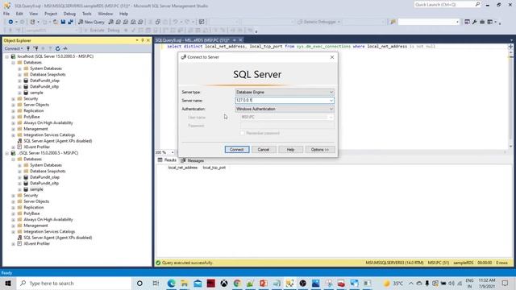Open Microsoft Edge from the taskbar
The width and height of the screenshot is (516, 290).
tap(171, 283)
